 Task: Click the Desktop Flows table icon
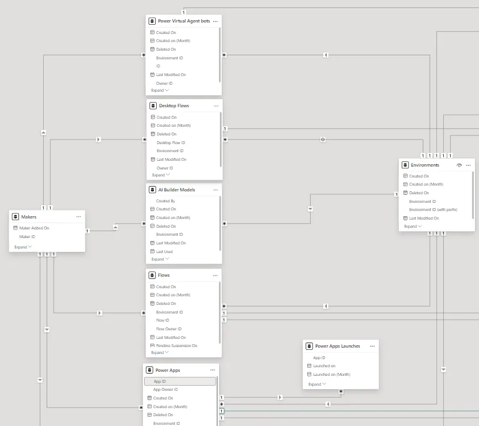[x=153, y=105]
